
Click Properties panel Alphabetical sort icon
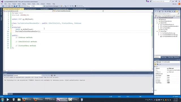tap(158, 64)
